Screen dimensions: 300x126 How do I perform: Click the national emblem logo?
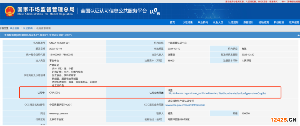pyautogui.click(x=9, y=10)
